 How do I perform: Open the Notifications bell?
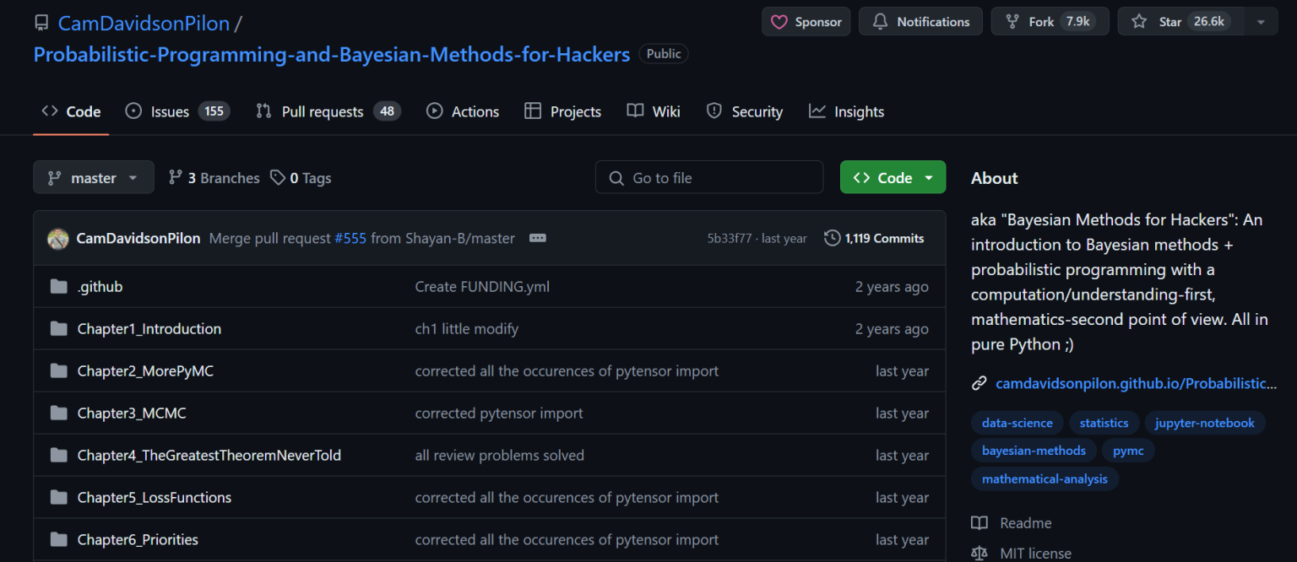tap(920, 22)
